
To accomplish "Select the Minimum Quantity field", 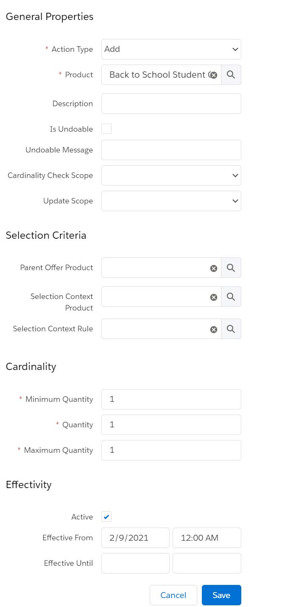I will click(x=171, y=399).
